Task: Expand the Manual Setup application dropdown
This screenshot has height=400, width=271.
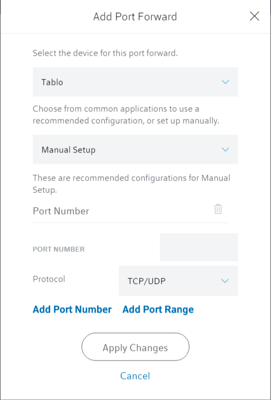Action: (x=135, y=150)
